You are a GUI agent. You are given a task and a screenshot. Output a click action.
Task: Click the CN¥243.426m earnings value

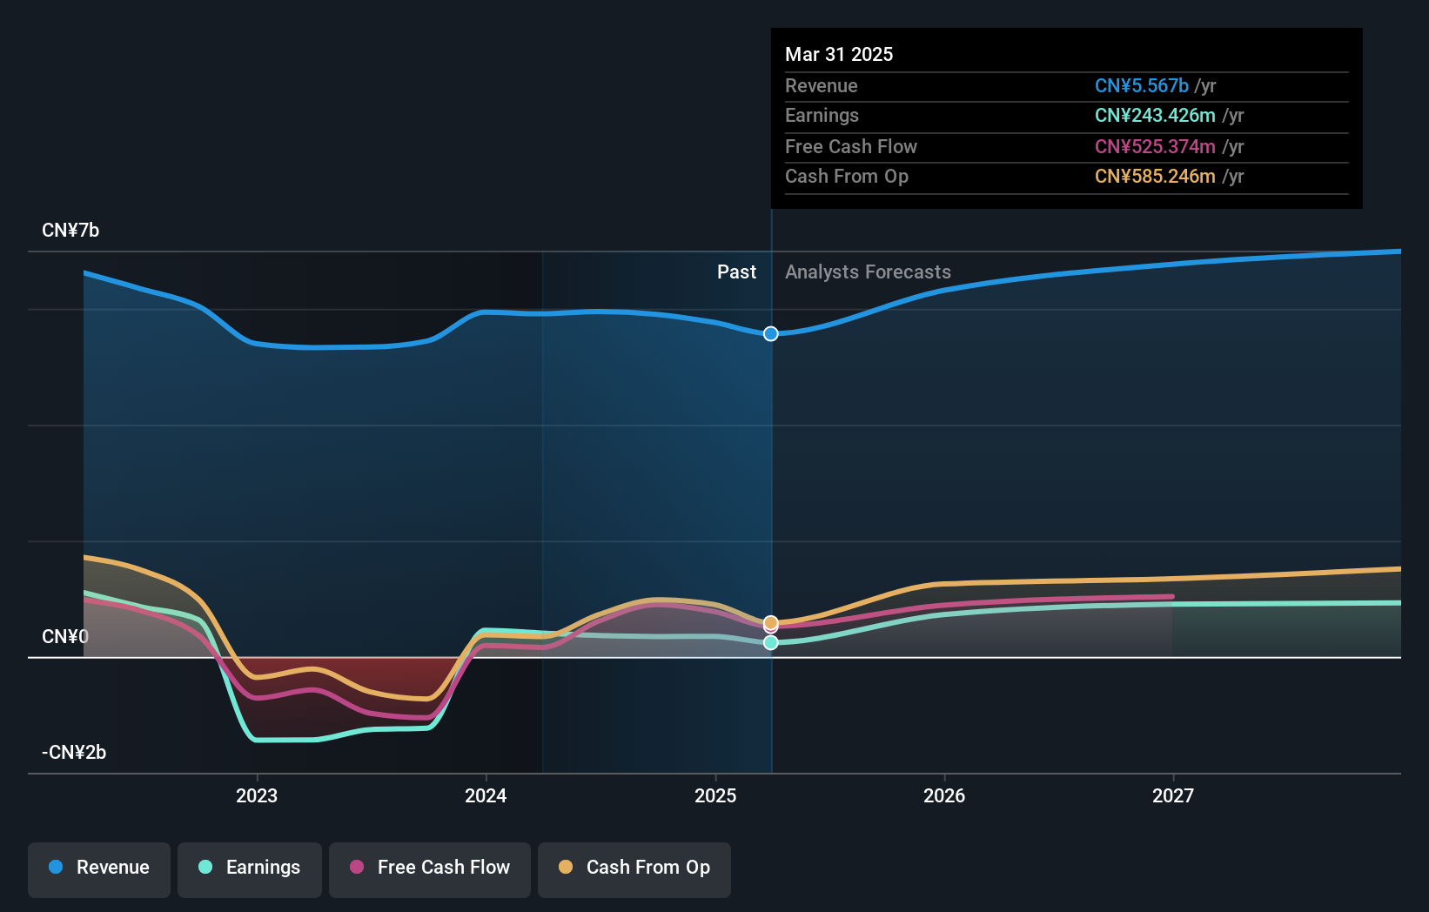point(1155,116)
